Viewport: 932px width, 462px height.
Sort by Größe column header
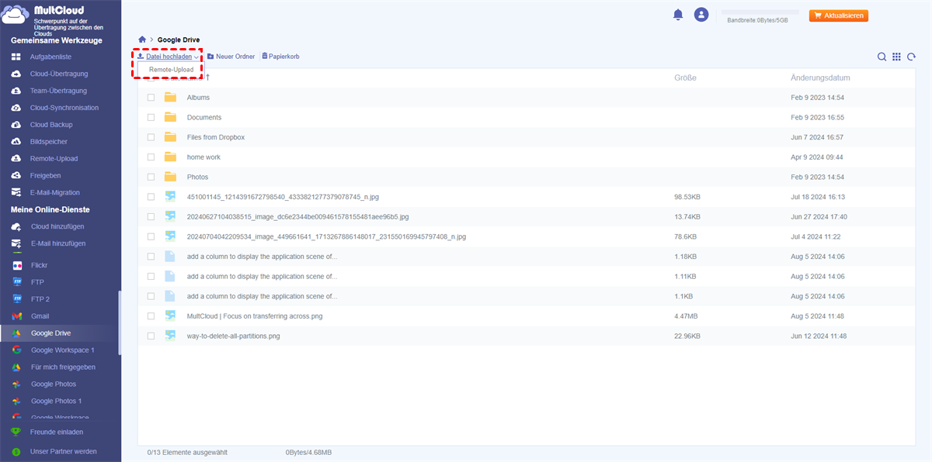685,78
